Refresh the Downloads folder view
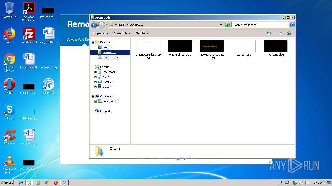 tap(227, 25)
